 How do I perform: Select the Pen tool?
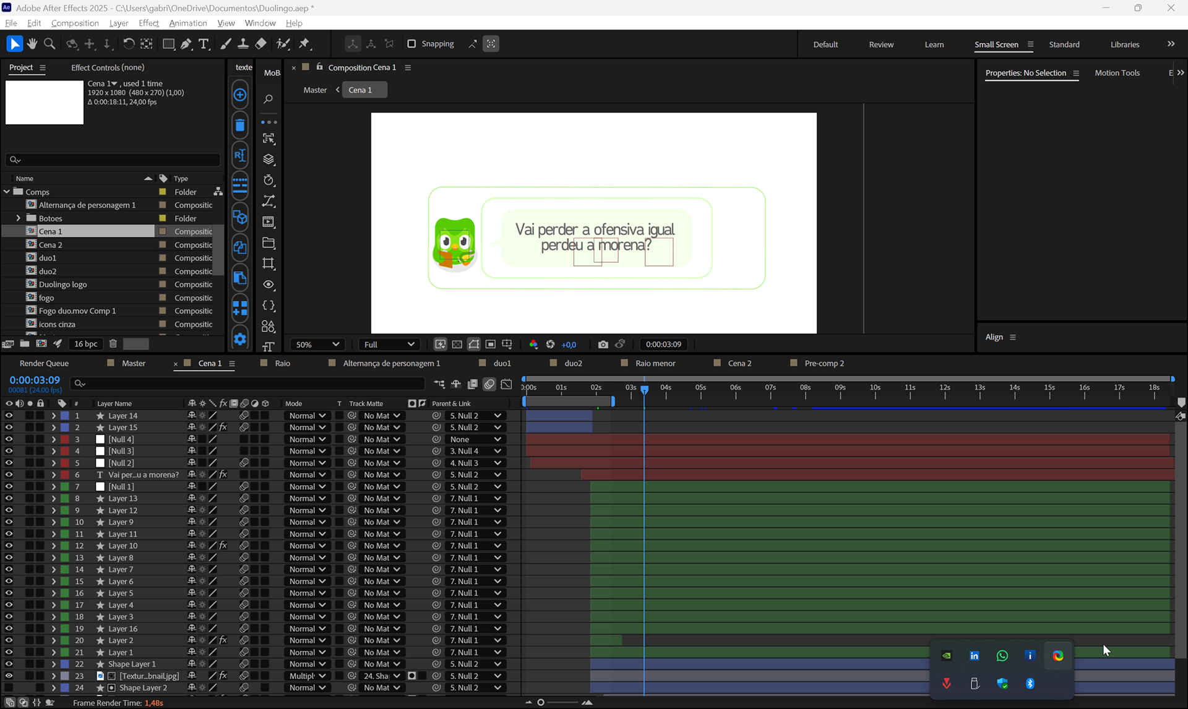pyautogui.click(x=186, y=44)
